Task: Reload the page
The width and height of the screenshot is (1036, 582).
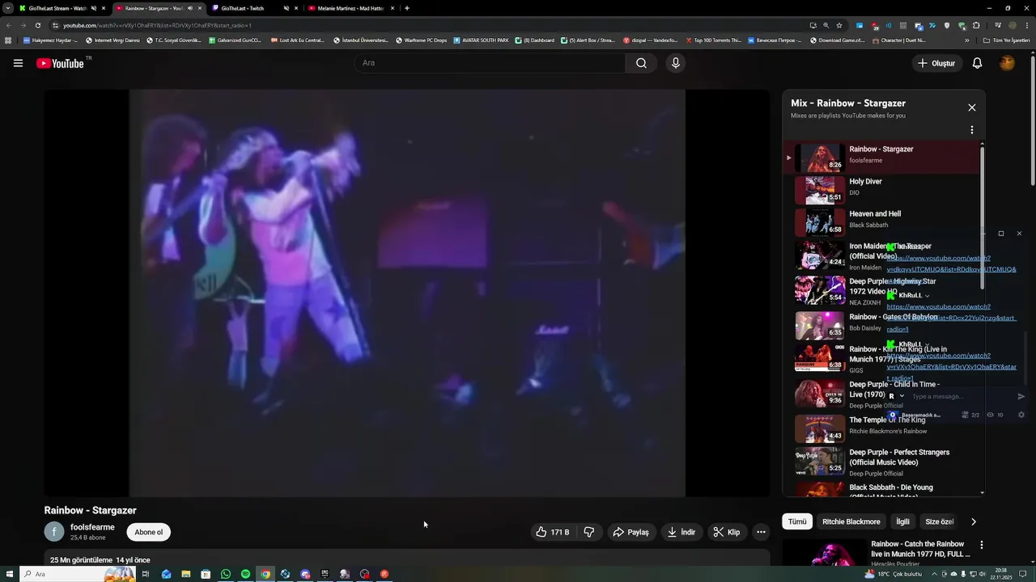Action: [37, 25]
